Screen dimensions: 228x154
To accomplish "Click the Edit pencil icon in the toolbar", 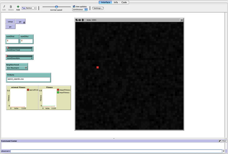I will [x=4, y=6].
